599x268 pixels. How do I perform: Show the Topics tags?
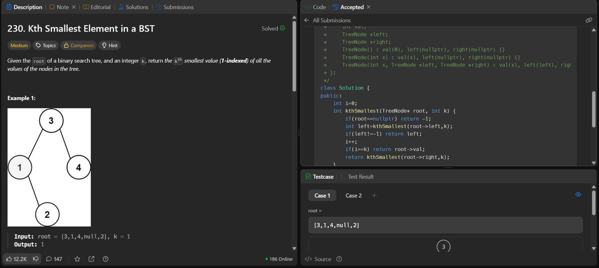[x=45, y=45]
